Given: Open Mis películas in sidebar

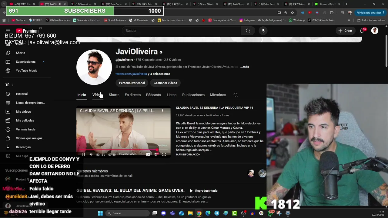Looking at the screenshot, I should pyautogui.click(x=25, y=121).
